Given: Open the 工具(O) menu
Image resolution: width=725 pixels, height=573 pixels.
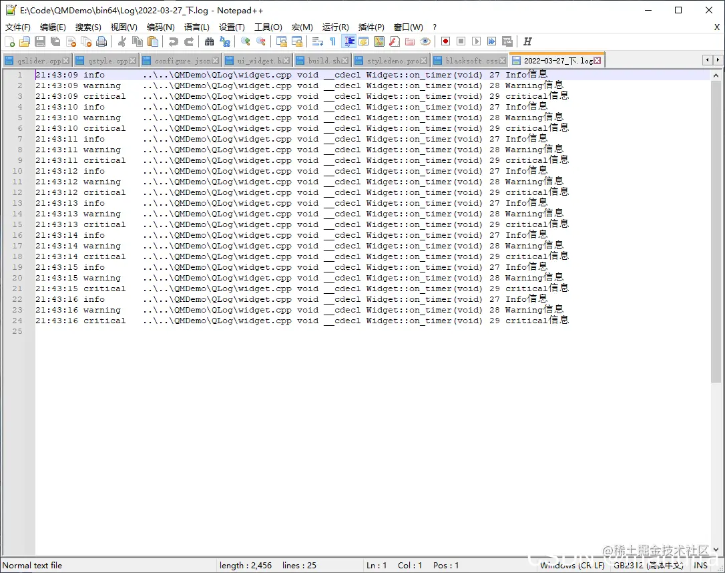Looking at the screenshot, I should [268, 27].
